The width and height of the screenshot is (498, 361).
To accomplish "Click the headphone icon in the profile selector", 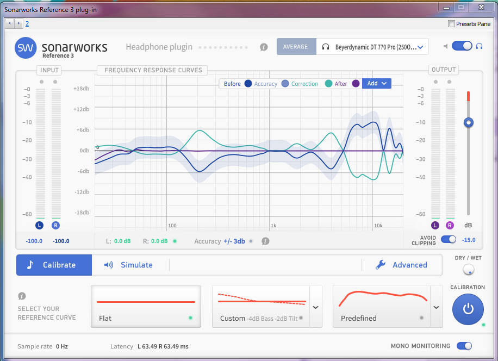I will point(326,47).
